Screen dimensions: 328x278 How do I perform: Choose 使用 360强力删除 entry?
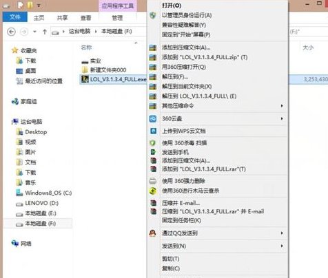pyautogui.click(x=217, y=181)
